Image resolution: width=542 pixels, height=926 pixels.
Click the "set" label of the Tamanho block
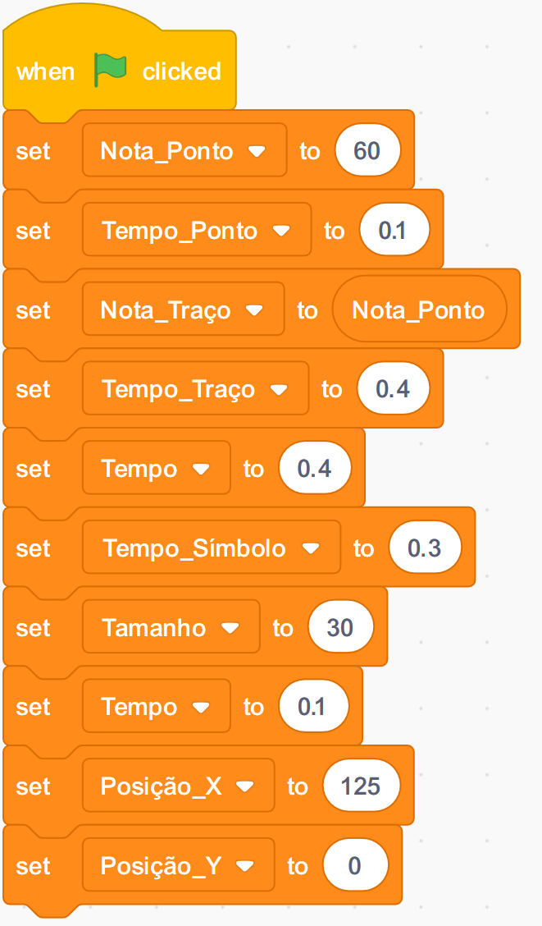(33, 628)
